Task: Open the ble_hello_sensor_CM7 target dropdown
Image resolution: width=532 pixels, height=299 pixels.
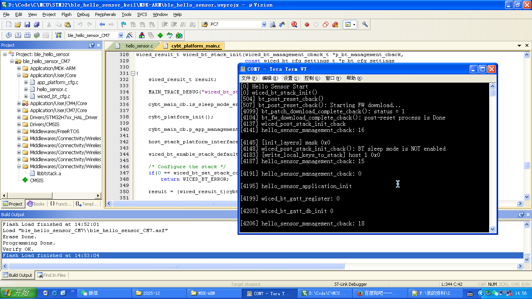Action: pos(121,35)
